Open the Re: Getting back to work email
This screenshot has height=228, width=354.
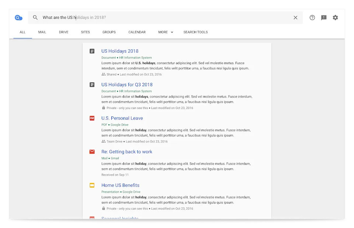tap(126, 152)
